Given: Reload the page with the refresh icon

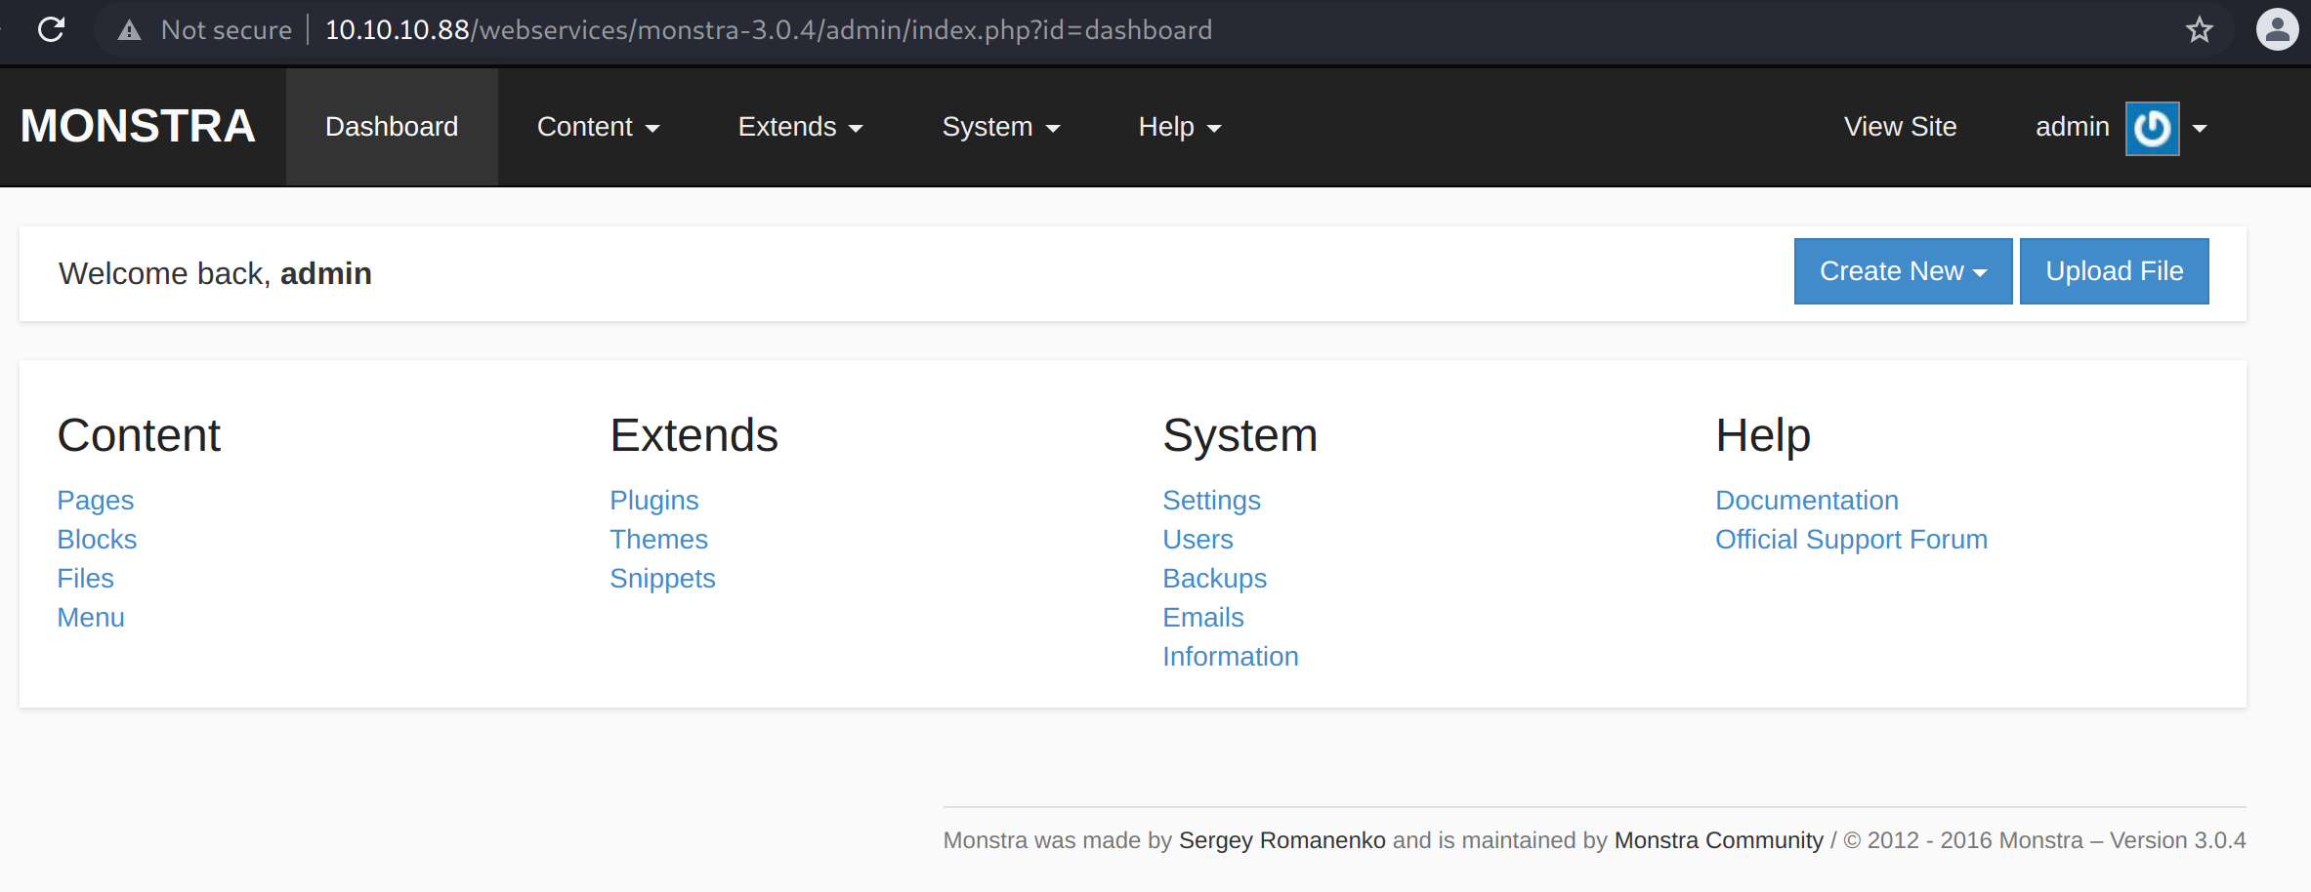Looking at the screenshot, I should (51, 30).
